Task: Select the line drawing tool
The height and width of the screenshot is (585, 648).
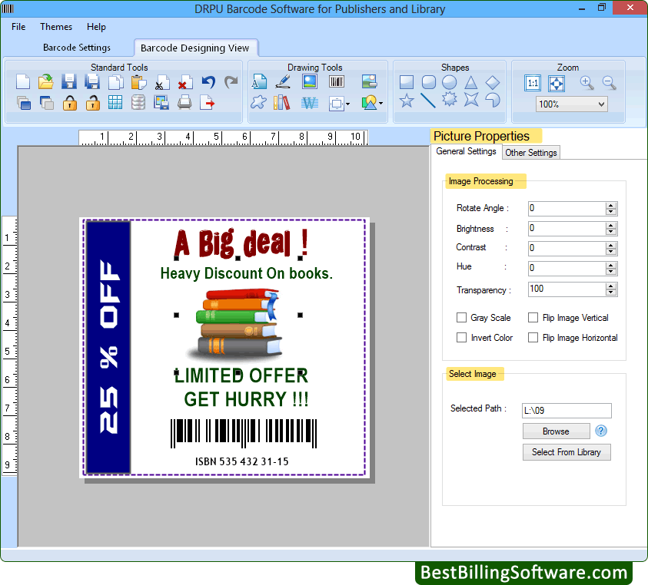Action: pos(428,101)
